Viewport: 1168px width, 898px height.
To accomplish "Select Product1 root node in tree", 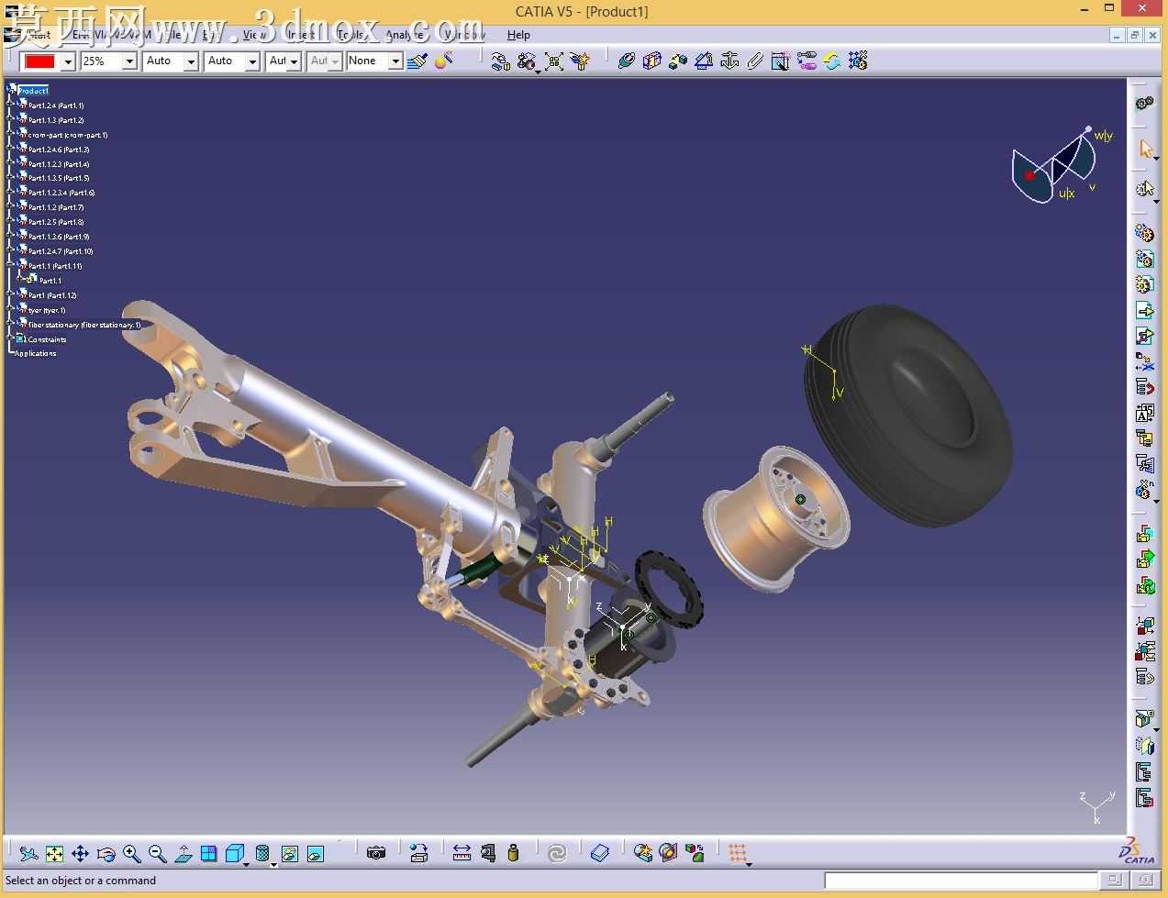I will tap(33, 91).
